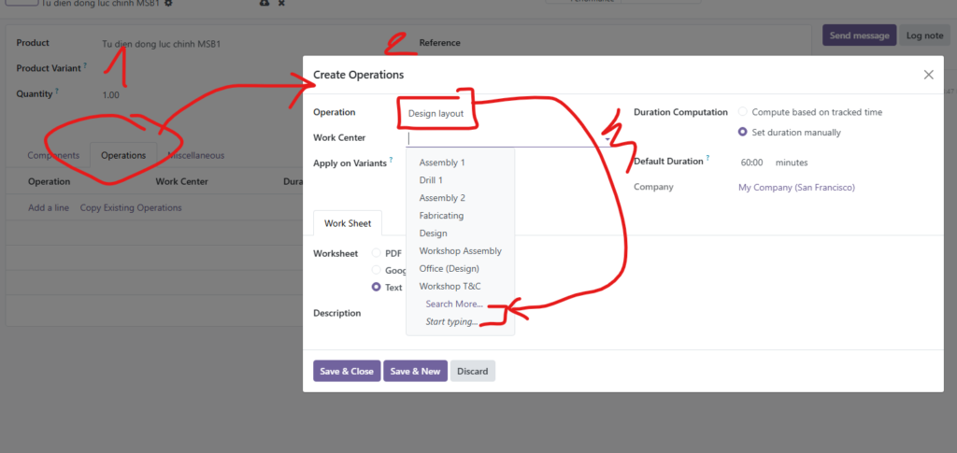Viewport: 957px width, 453px height.
Task: Close the Create Operations dialog
Action: 928,75
